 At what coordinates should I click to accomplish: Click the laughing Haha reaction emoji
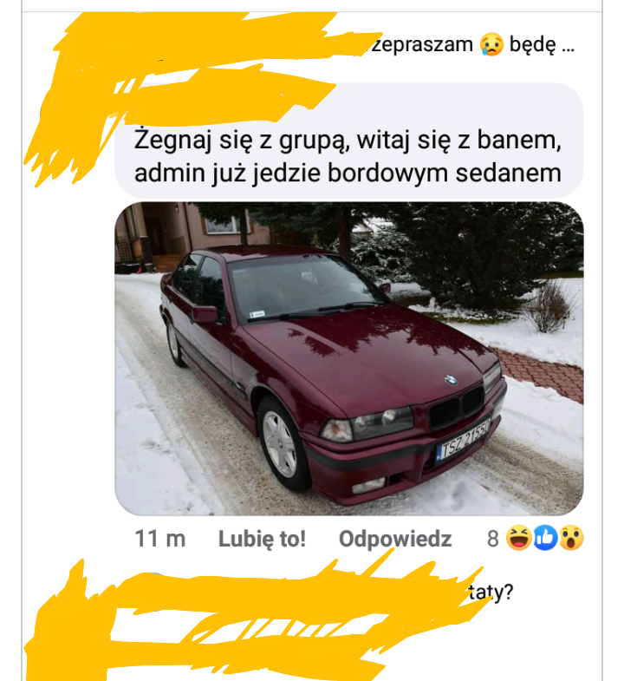[518, 538]
